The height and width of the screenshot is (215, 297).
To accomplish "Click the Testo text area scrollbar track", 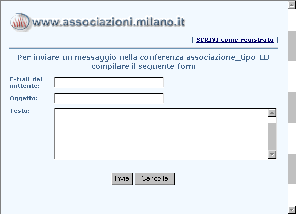I will [x=272, y=134].
